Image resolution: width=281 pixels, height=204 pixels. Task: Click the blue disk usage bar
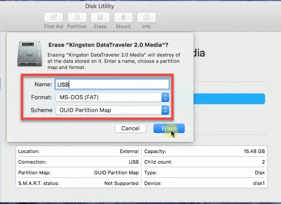coord(229,99)
